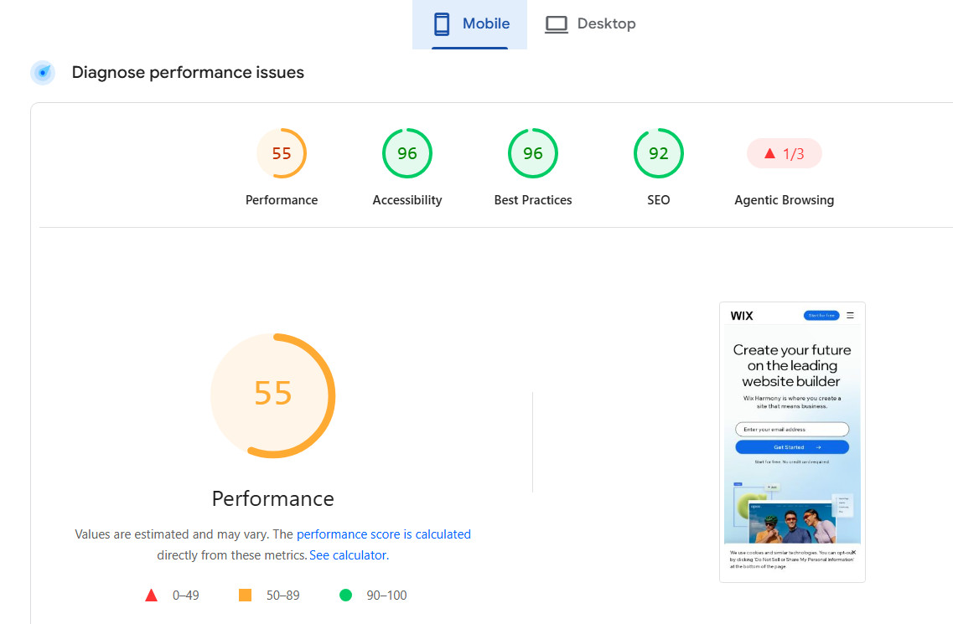Click the Wix page screenshot thumbnail
Image resolution: width=953 pixels, height=624 pixels.
(793, 442)
